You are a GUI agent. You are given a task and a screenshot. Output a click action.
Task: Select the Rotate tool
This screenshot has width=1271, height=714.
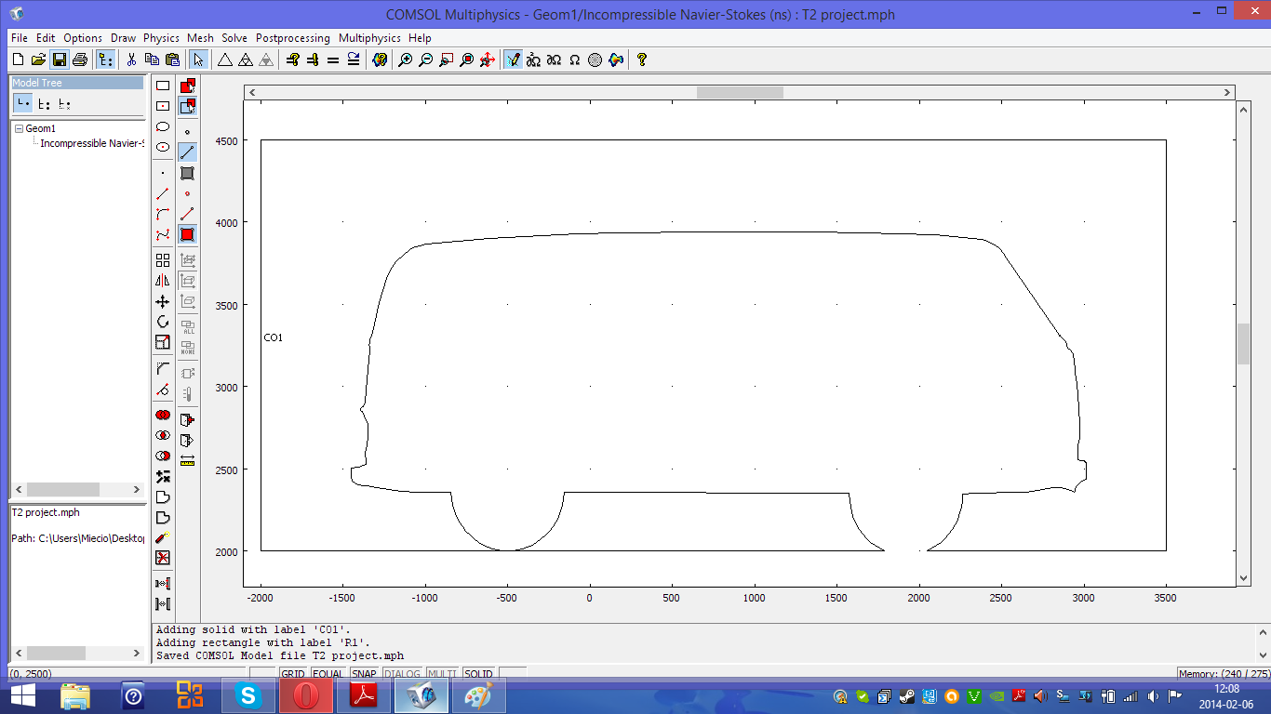point(163,322)
